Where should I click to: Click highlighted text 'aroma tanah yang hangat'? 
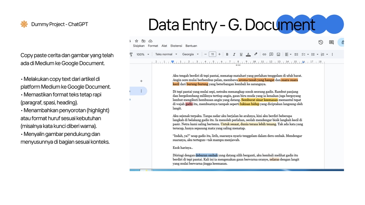(256, 80)
